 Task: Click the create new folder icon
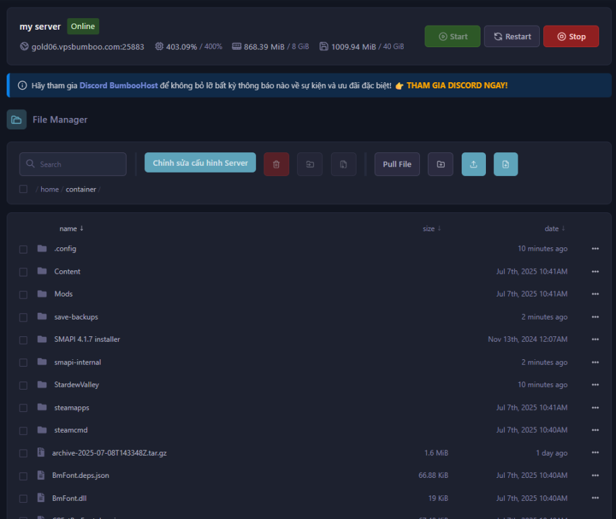coord(440,164)
